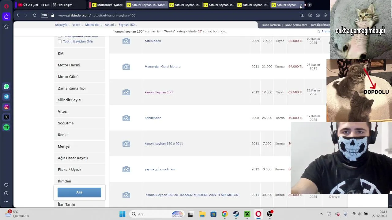Select the Kanuni Seyhan 150 Motos tab
Image resolution: width=392 pixels, height=220 pixels.
pyautogui.click(x=147, y=5)
